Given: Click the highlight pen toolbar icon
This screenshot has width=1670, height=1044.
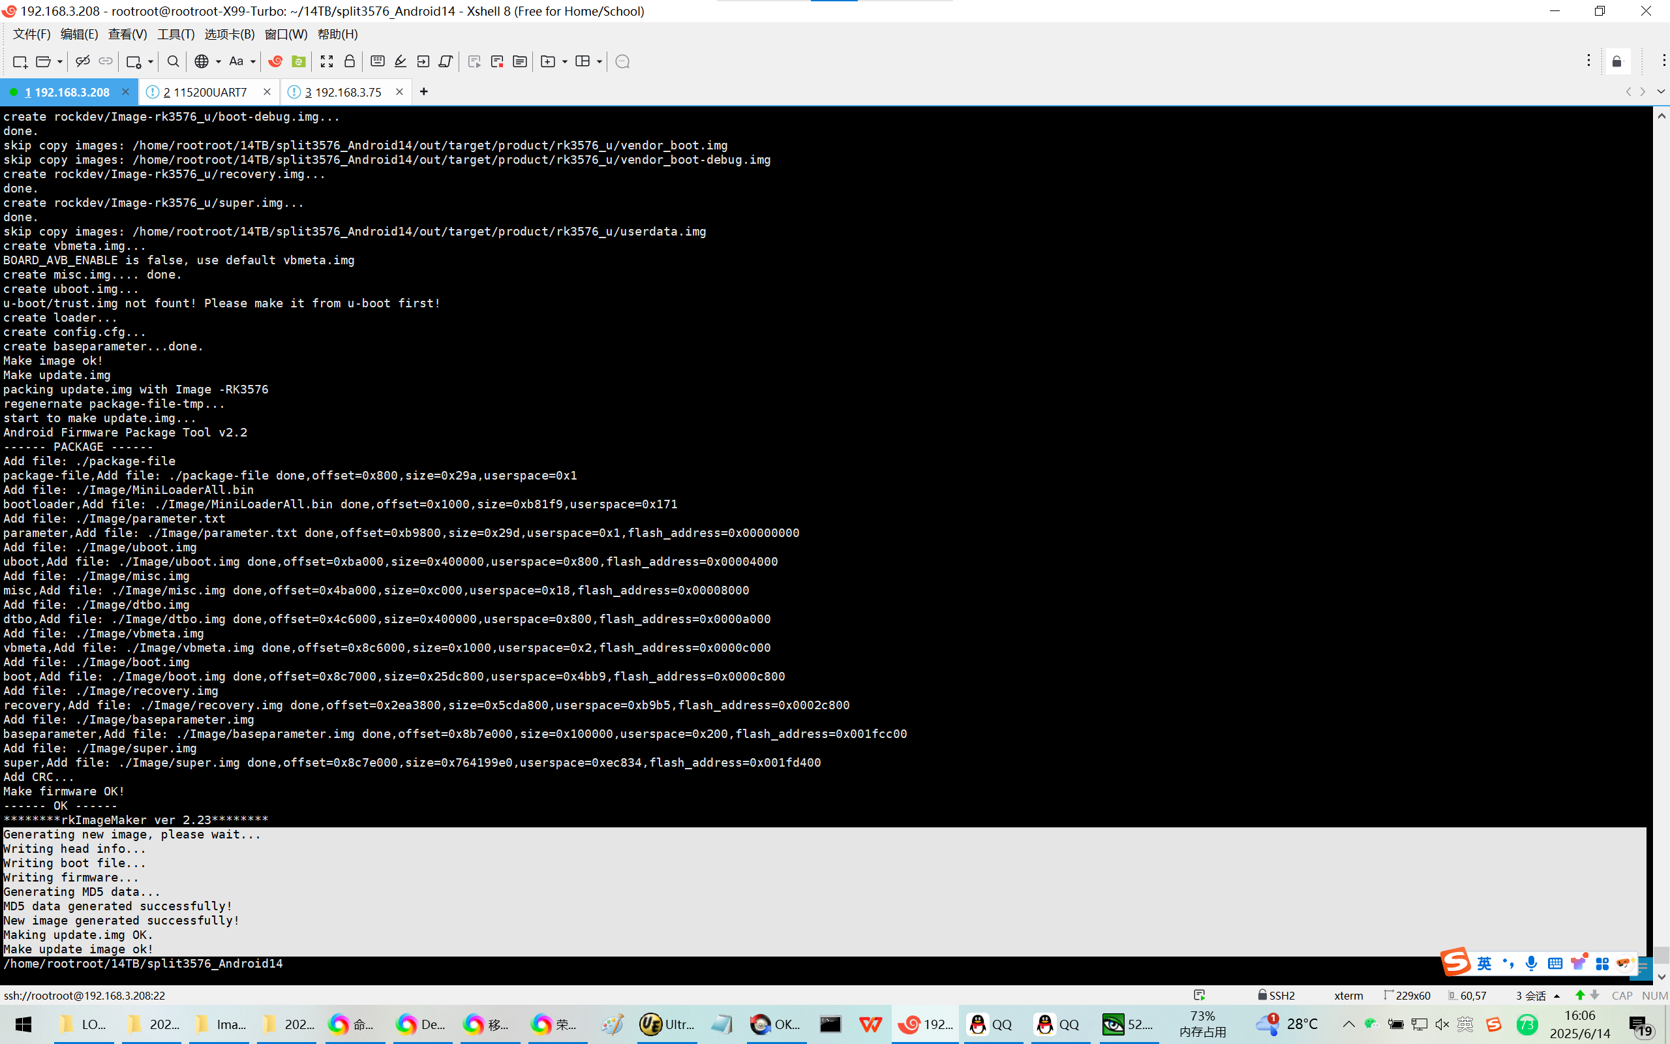Looking at the screenshot, I should 401,61.
